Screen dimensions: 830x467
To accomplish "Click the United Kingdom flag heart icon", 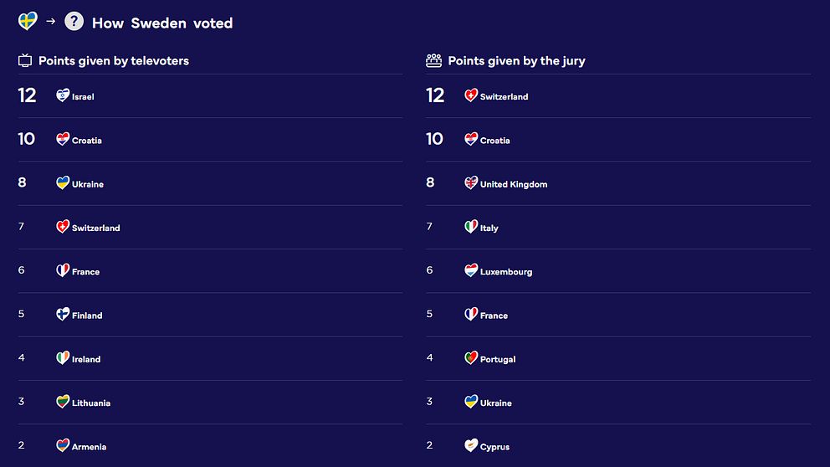I will coord(471,182).
